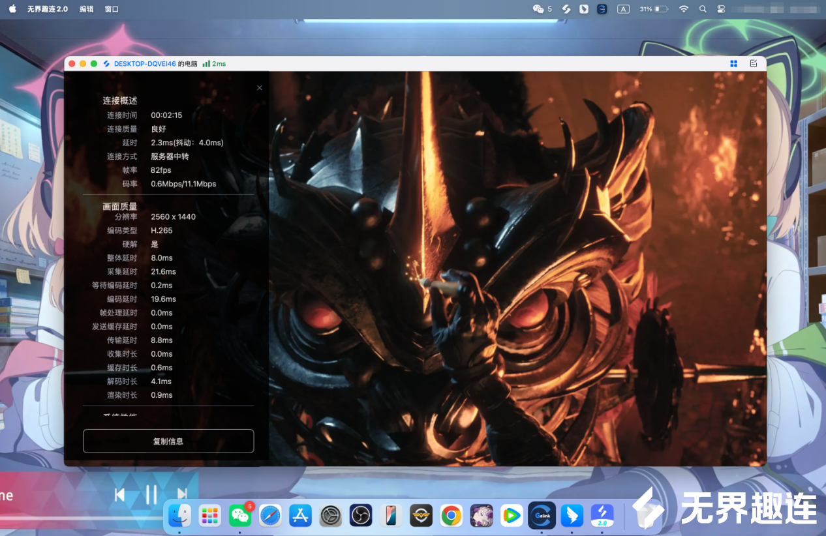
Task: Open the Wi-Fi status menu
Action: click(684, 9)
